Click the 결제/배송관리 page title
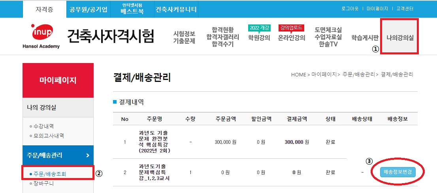The image size is (437, 193). point(141,78)
